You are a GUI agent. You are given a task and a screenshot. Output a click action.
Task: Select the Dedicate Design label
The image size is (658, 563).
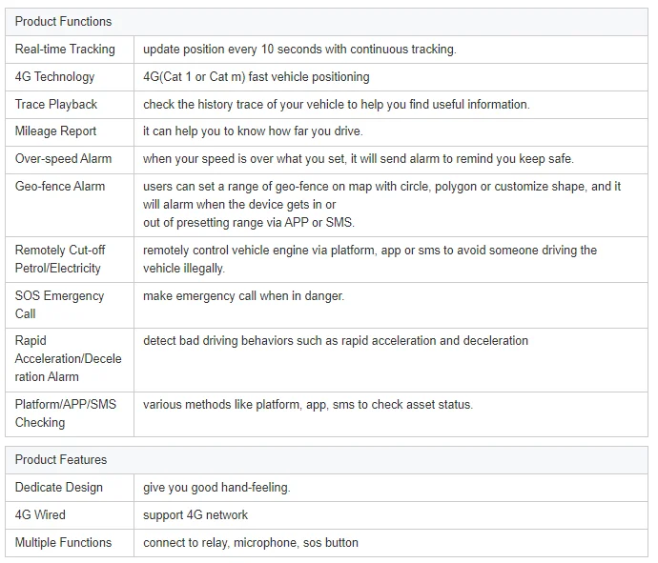point(58,488)
